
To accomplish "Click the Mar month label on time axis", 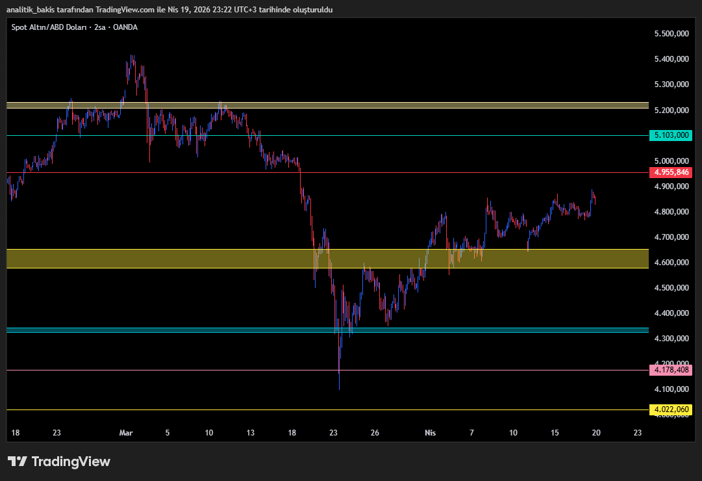I will tap(126, 433).
